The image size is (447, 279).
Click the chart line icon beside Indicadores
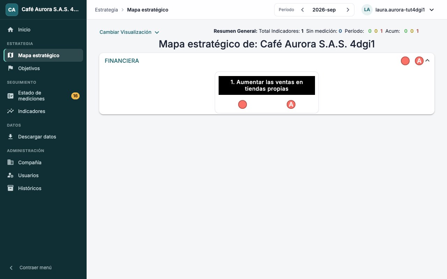pyautogui.click(x=10, y=111)
